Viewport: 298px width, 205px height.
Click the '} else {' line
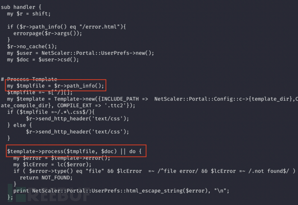(19, 125)
